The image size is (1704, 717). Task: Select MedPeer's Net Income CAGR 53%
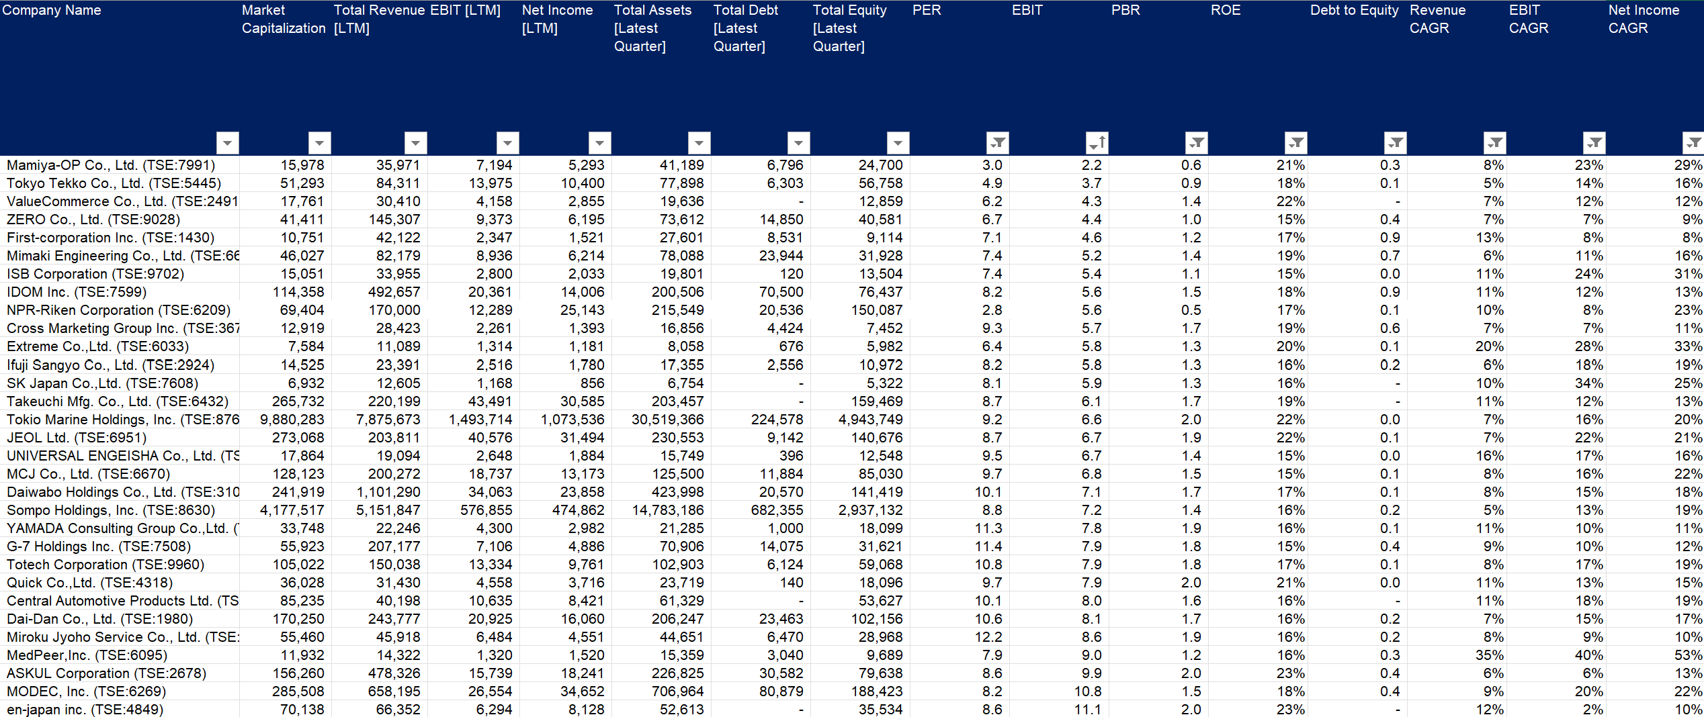tap(1689, 655)
